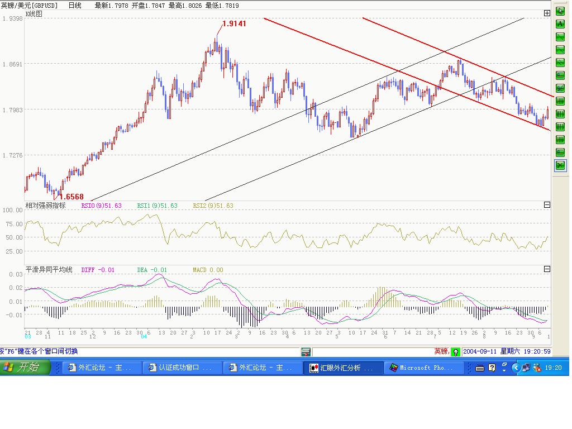This screenshot has width=572, height=429.
Task: Select the pointer cursor tool
Action: (x=560, y=11)
